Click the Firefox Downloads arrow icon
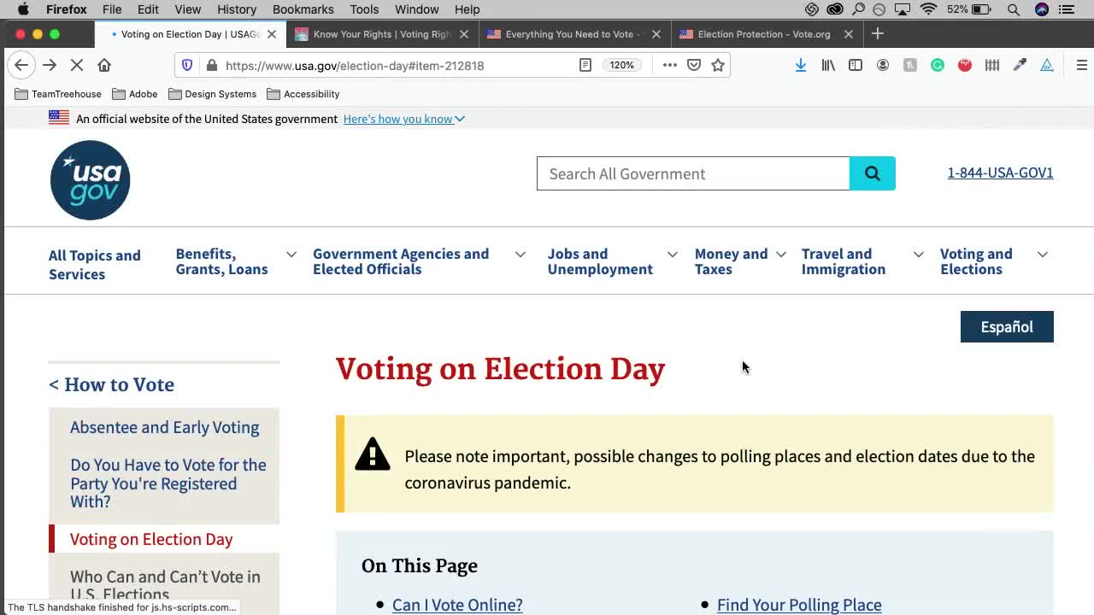 [801, 65]
